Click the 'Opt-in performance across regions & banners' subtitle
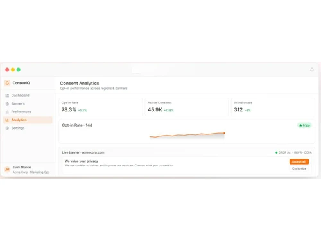 pos(94,89)
